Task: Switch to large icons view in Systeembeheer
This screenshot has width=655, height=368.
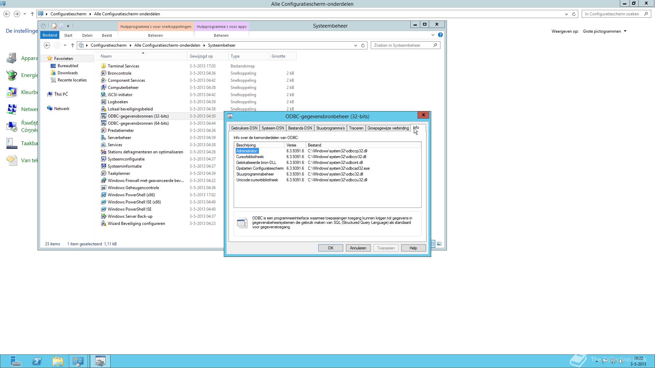Action: click(439, 244)
